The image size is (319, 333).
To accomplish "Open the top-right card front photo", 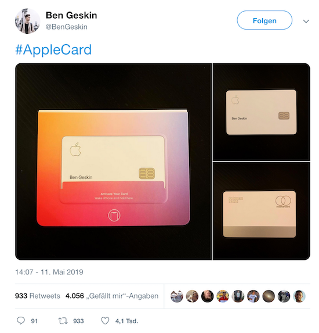I will pos(262,112).
